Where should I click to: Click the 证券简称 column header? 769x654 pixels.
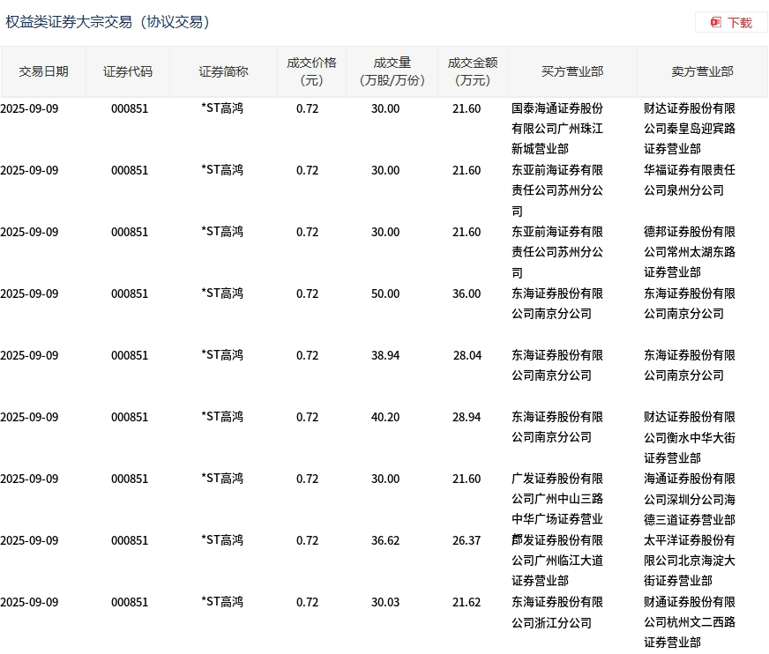(223, 71)
